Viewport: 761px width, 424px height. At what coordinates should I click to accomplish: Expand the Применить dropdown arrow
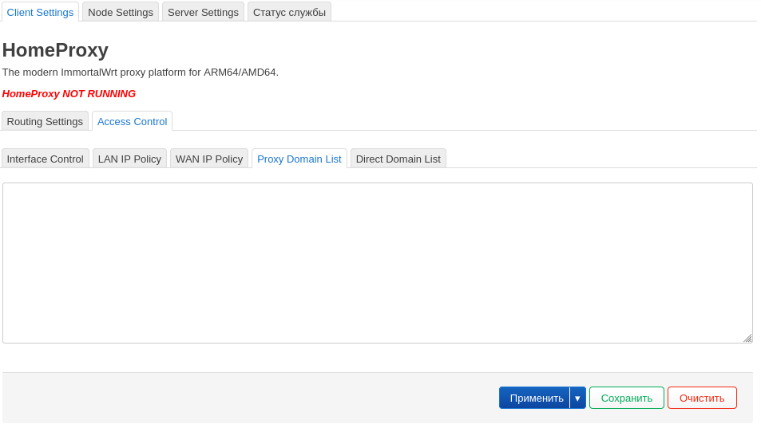(577, 398)
